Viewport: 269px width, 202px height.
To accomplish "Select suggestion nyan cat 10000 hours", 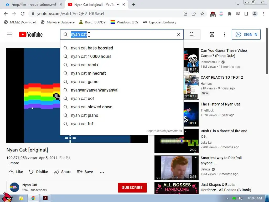I will 122,56.
